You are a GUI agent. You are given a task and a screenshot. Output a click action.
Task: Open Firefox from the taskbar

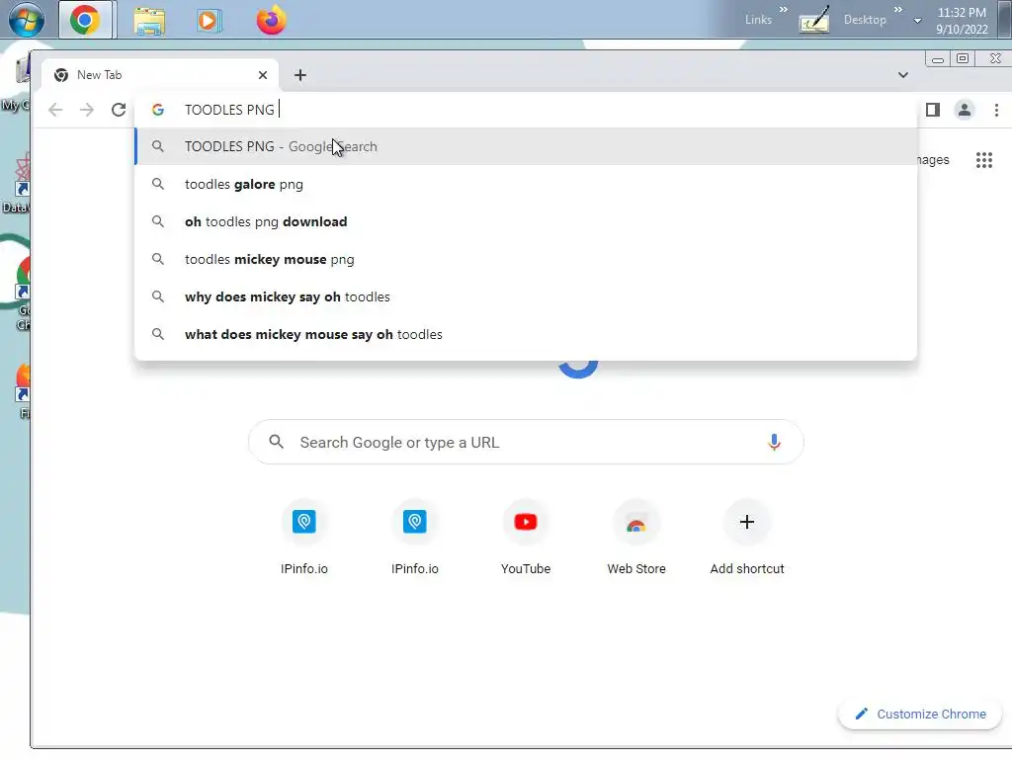click(271, 20)
